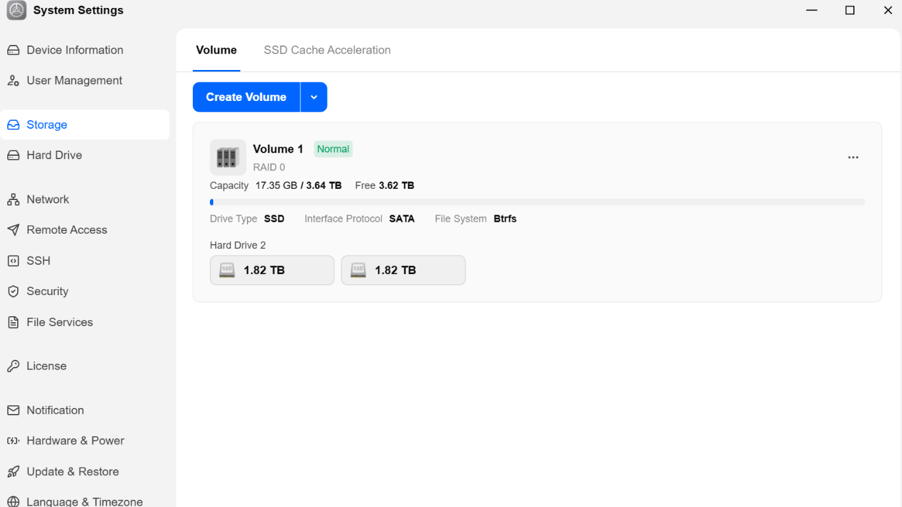Open User Management section
Image resolution: width=902 pixels, height=507 pixels.
[85, 81]
